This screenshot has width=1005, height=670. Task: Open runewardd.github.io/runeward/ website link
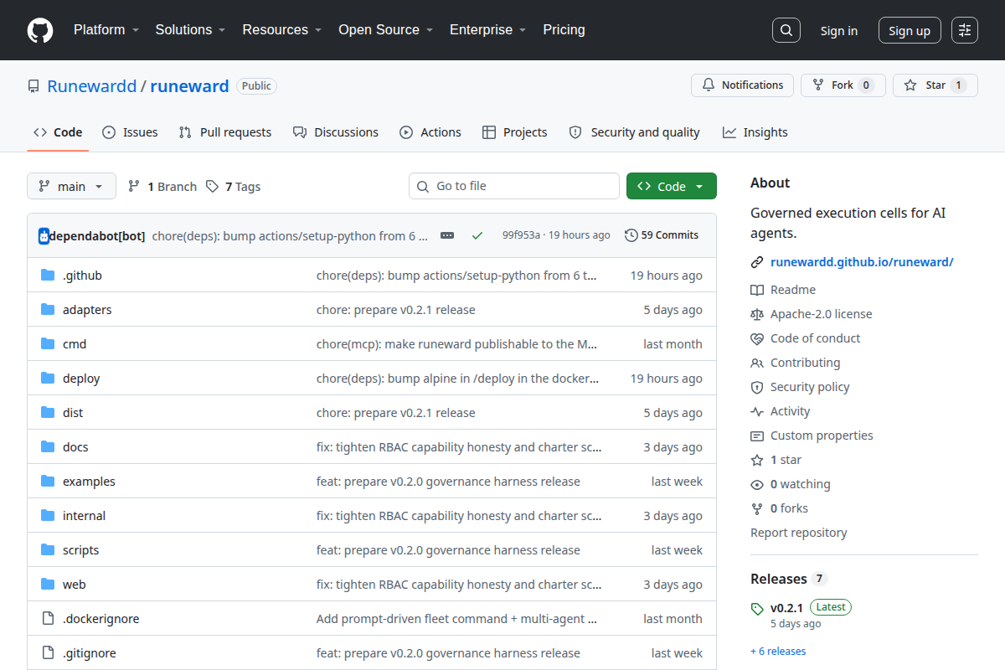click(x=862, y=262)
